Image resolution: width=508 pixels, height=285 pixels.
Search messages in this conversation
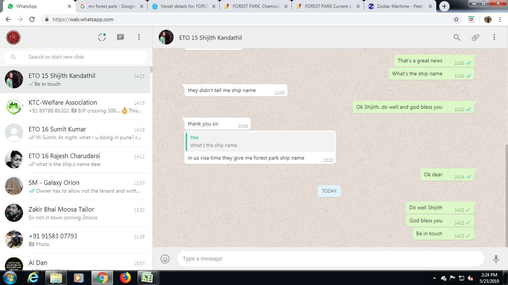click(457, 37)
